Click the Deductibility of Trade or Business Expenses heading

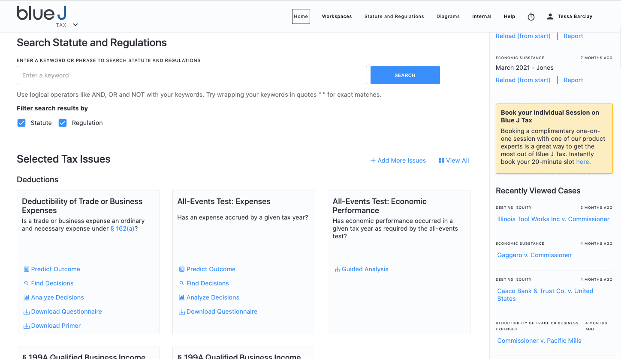coord(82,206)
